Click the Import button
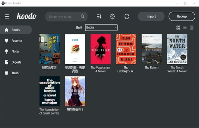The width and height of the screenshot is (199, 128). click(x=151, y=16)
